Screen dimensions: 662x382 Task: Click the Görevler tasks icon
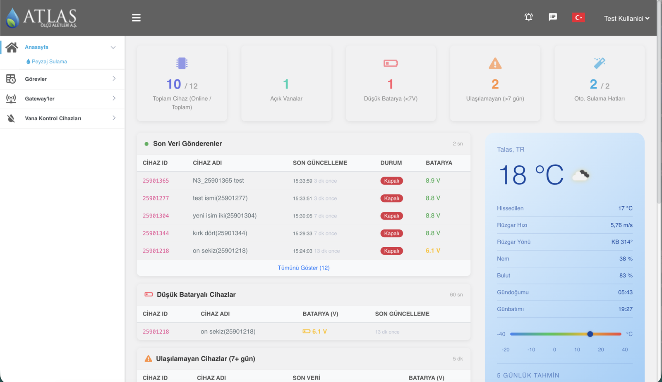click(11, 79)
